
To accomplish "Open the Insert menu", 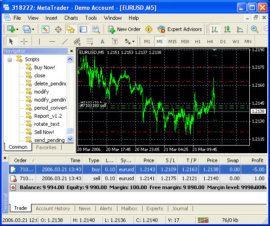I will pos(51,18).
